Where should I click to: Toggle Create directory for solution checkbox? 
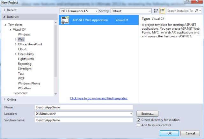point(139,120)
